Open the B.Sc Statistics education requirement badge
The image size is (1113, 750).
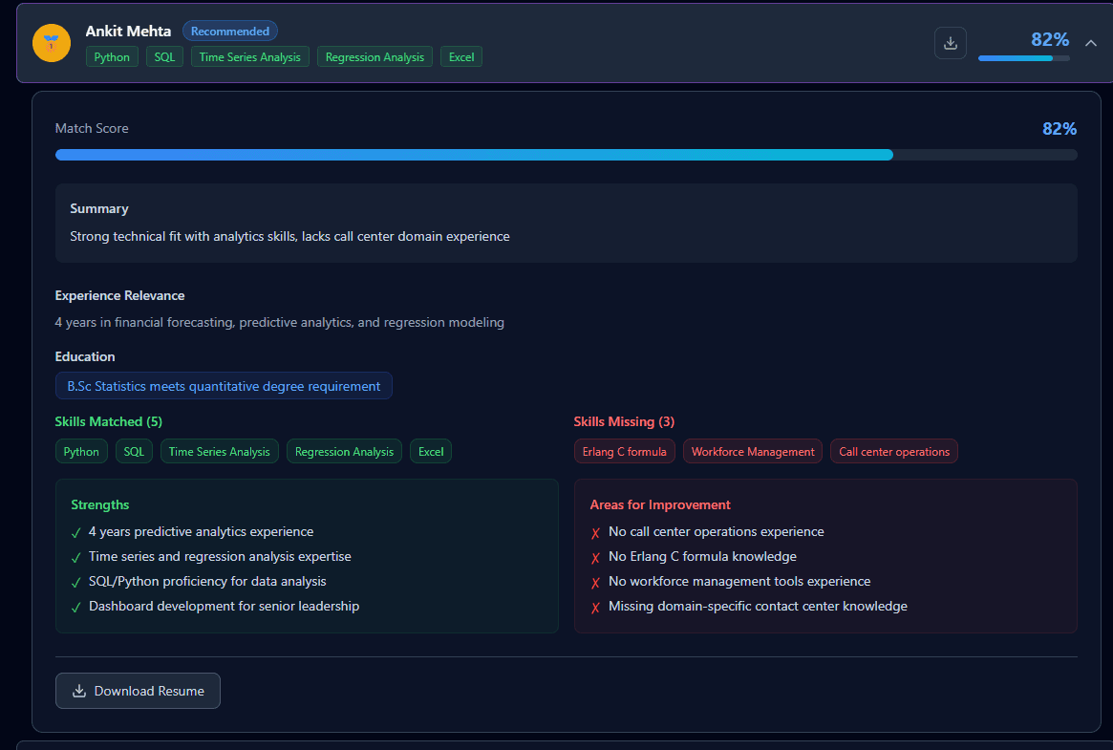(x=224, y=385)
